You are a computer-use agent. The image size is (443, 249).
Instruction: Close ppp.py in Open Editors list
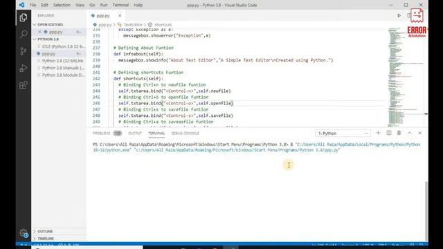[39, 32]
